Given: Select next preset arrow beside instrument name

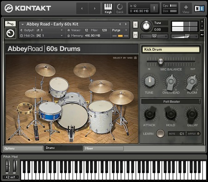Looking at the screenshot, I should [x=126, y=24].
